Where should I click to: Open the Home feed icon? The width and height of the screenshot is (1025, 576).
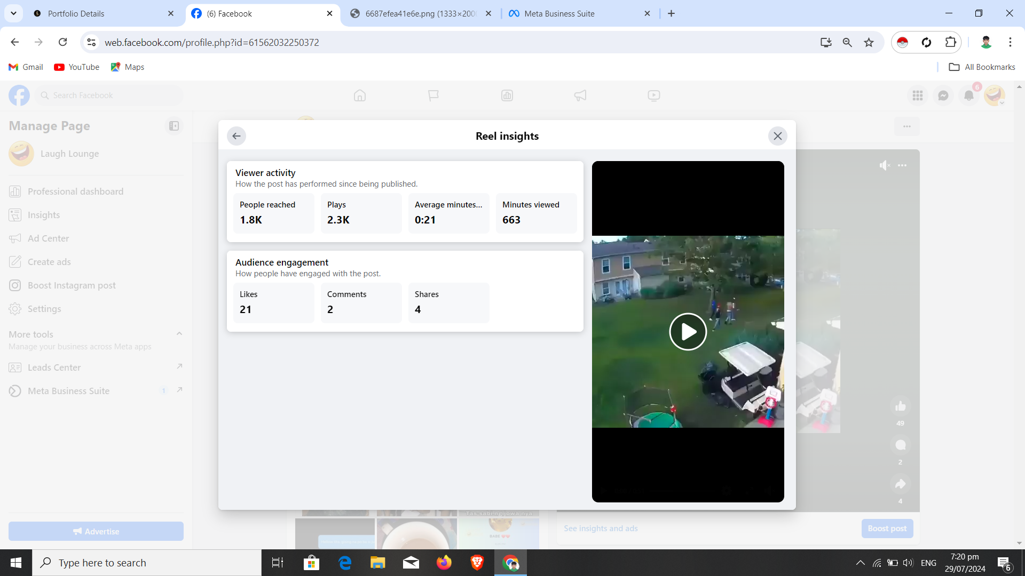(x=360, y=95)
